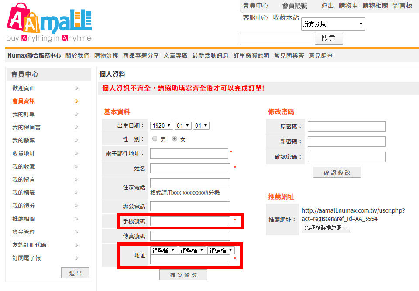This screenshot has height=291, width=419.
Task: Click the arrow icon beside 收貨地址
Action: [76, 153]
